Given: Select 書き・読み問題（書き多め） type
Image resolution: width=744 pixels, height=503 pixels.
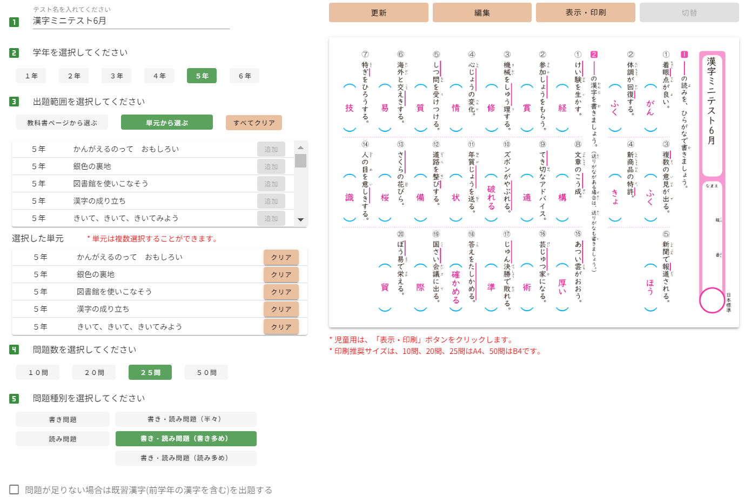Looking at the screenshot, I should (186, 439).
